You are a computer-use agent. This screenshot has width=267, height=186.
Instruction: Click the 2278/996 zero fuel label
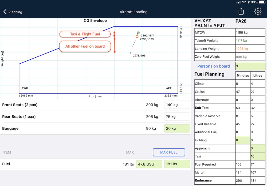[x=139, y=56]
